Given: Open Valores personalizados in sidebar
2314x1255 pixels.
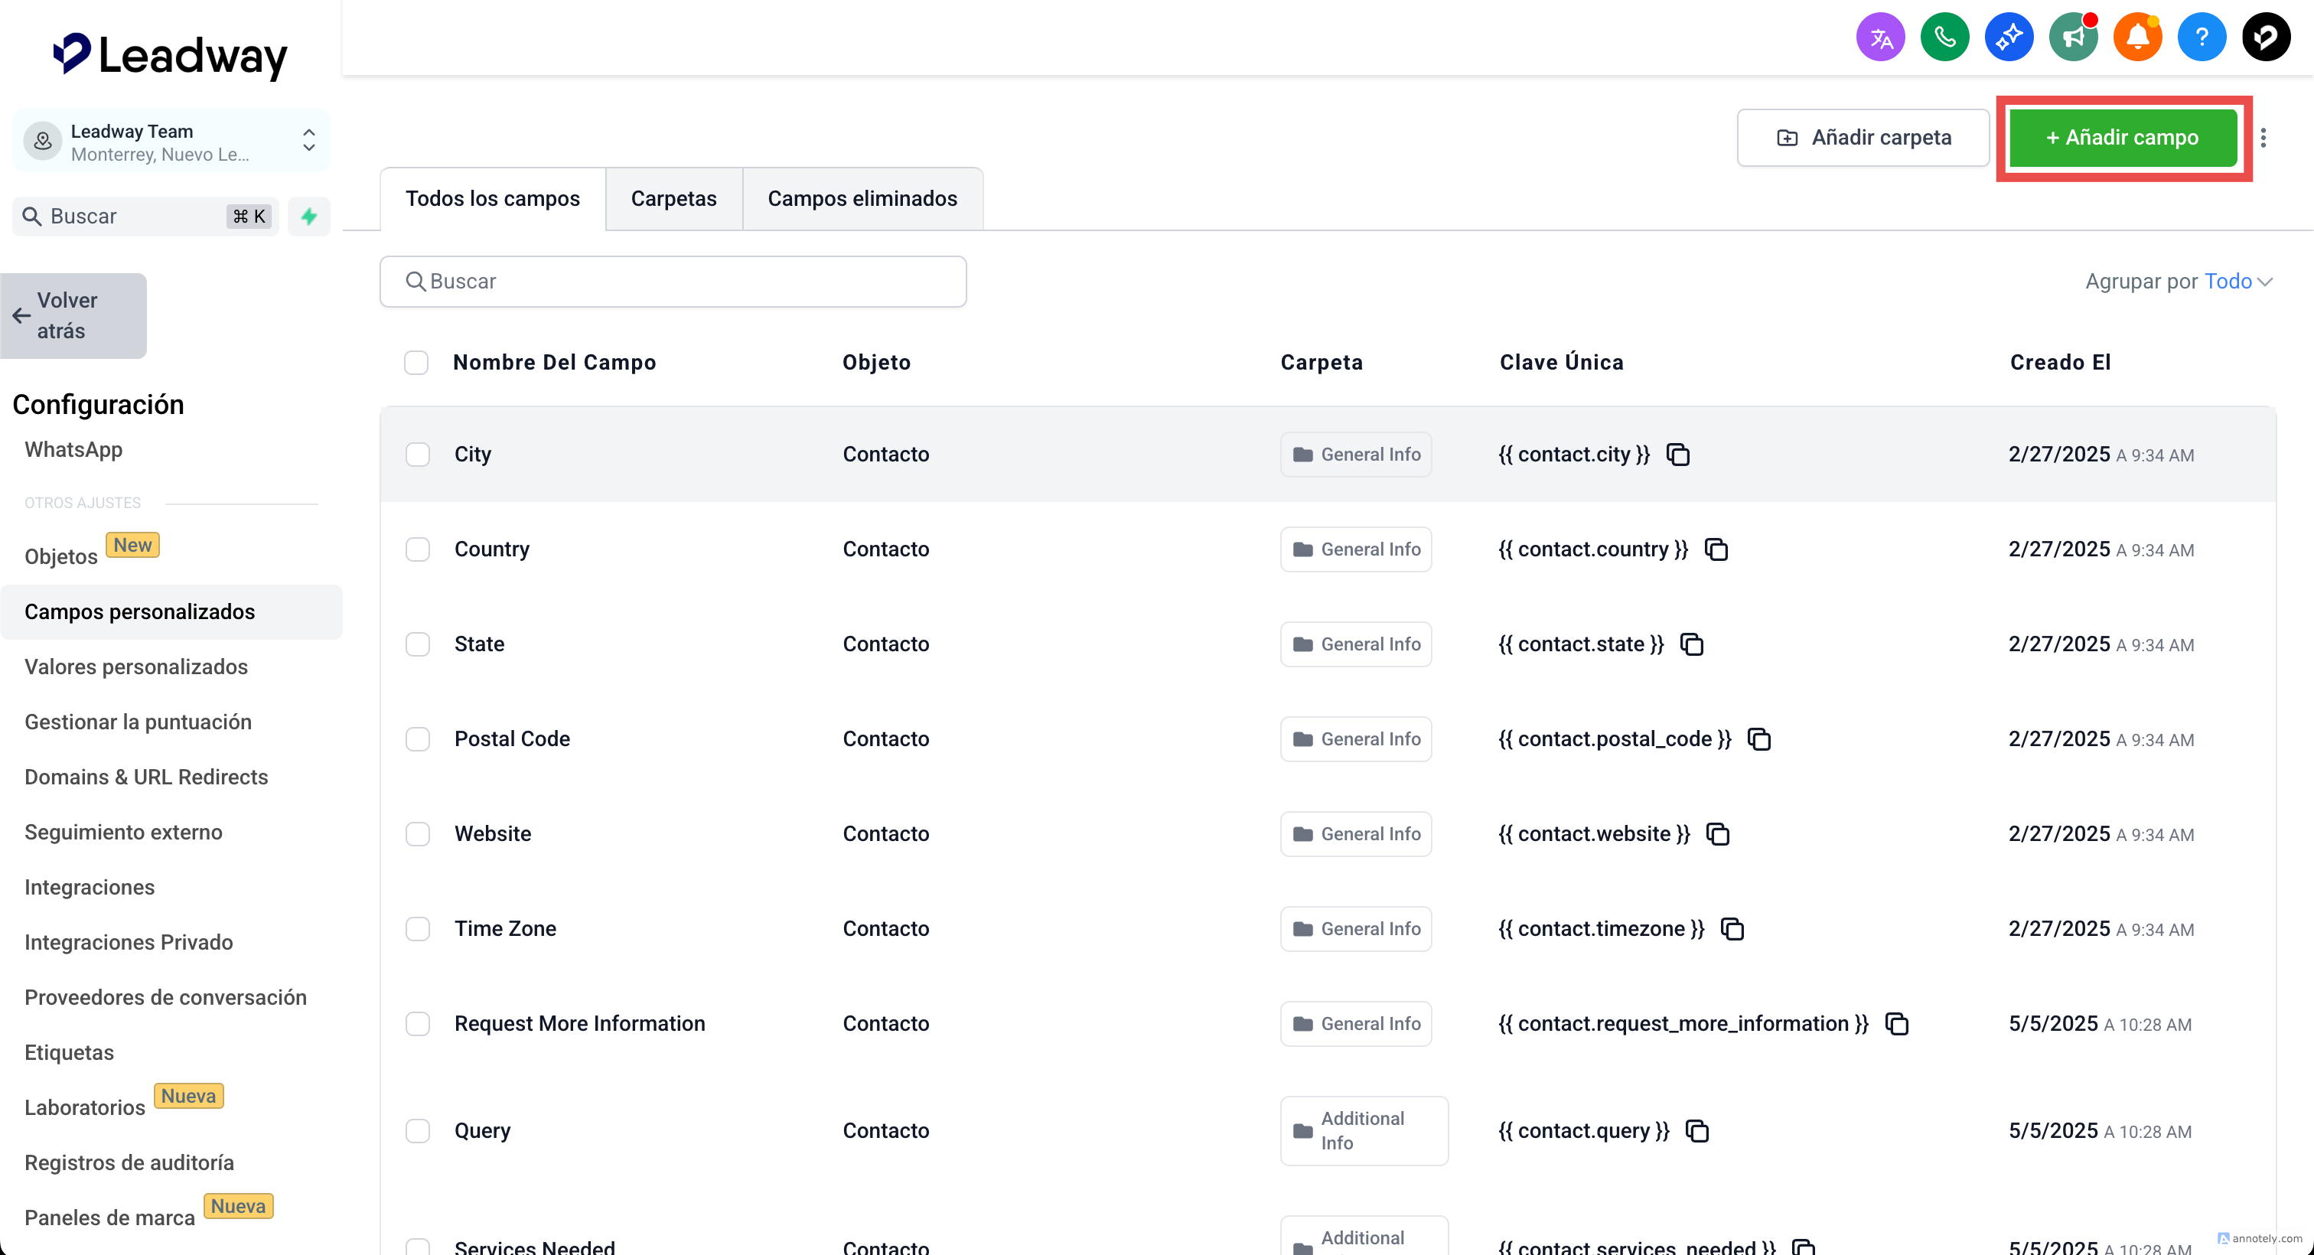Looking at the screenshot, I should tap(135, 667).
